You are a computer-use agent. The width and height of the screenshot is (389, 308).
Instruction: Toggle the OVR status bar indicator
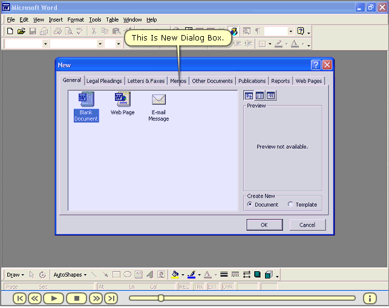point(227,287)
